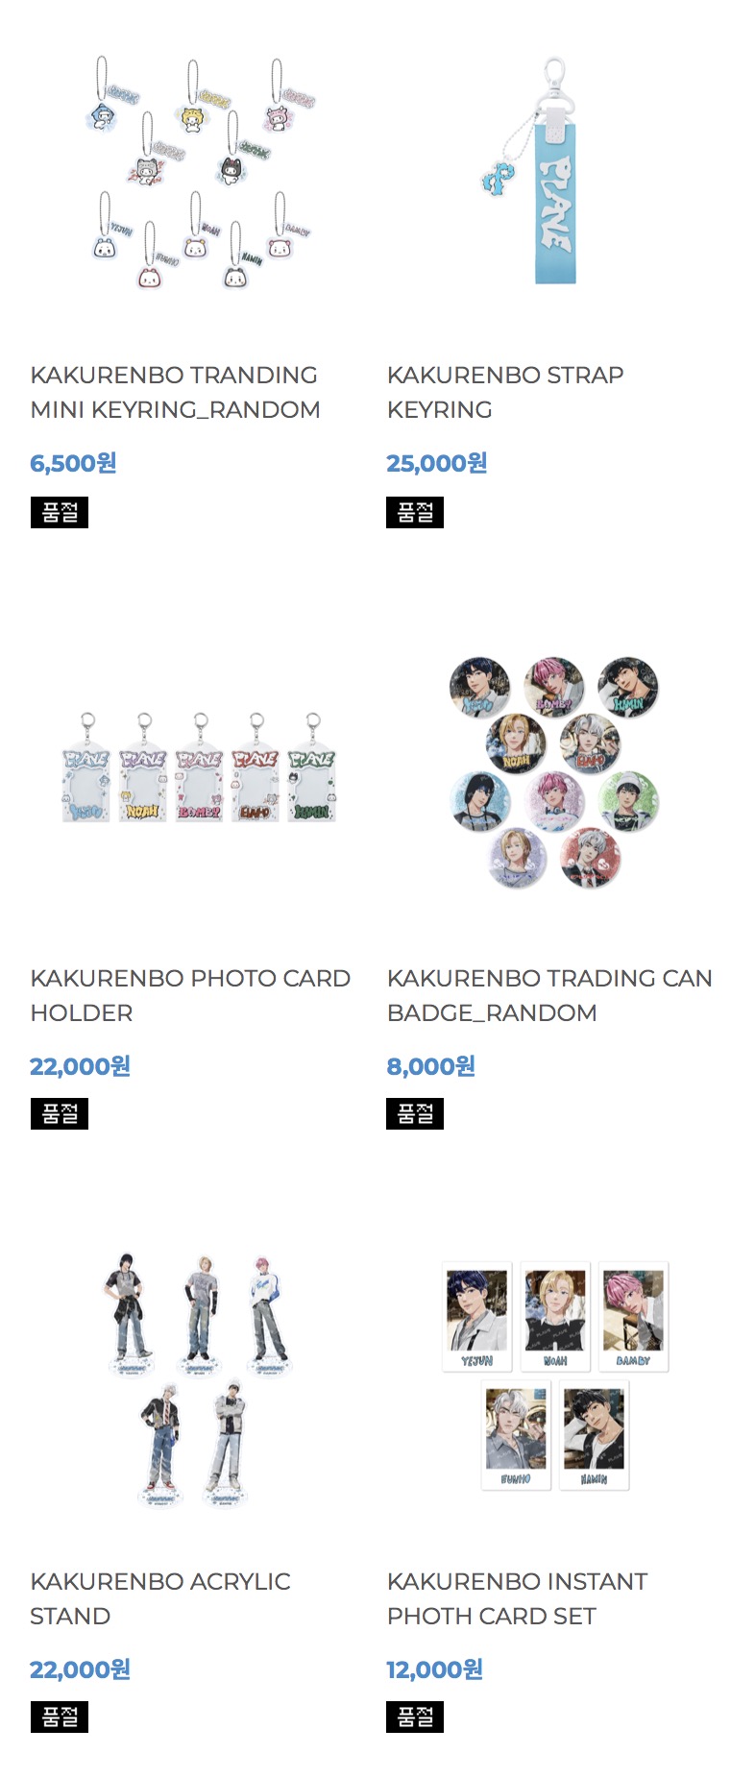Open the blue strap keyring product image
Image resolution: width=755 pixels, height=1778 pixels.
click(x=555, y=171)
